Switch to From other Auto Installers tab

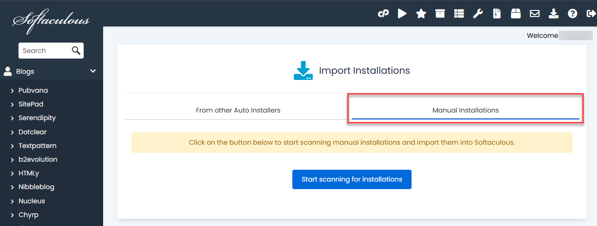(x=238, y=110)
